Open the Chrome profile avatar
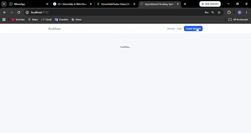Viewport: 251px width, 133px height. pos(240,12)
